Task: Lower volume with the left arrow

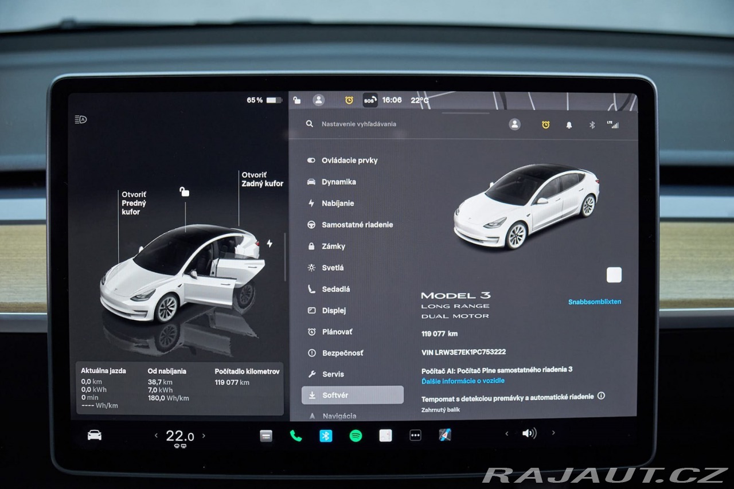Action: [x=506, y=433]
